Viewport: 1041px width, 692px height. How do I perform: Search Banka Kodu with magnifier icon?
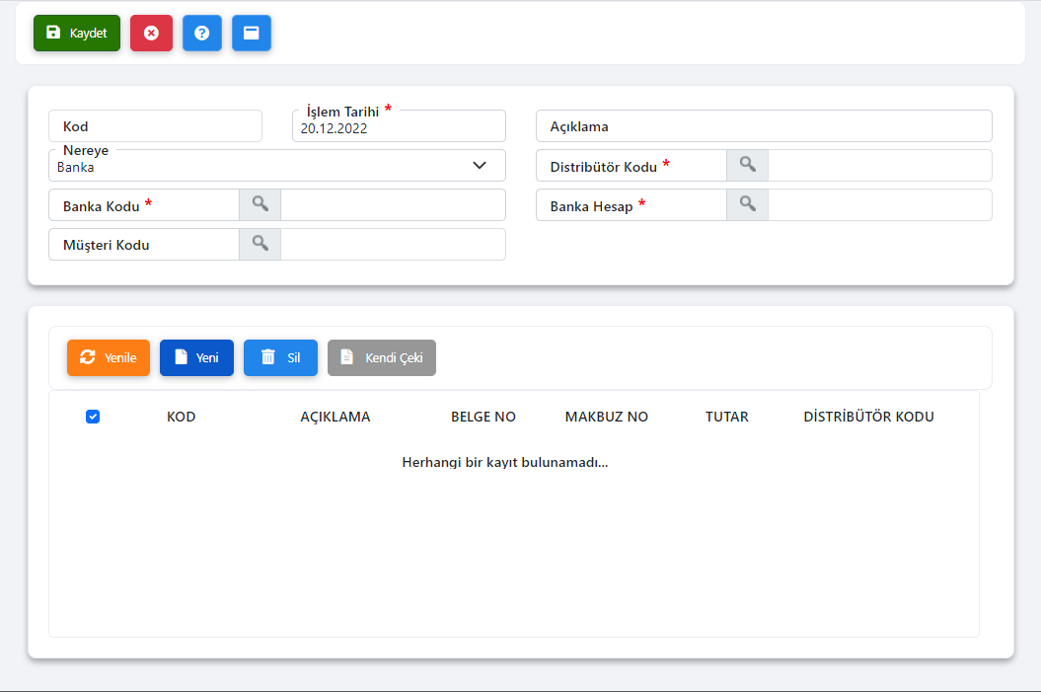click(260, 204)
